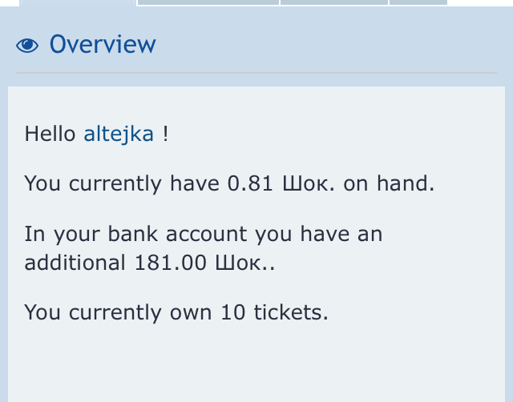Click the exclamation mark after altejka
Screen dimensions: 513x402
tap(165, 134)
